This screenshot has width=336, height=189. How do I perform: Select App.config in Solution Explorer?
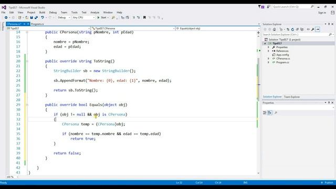(282, 55)
